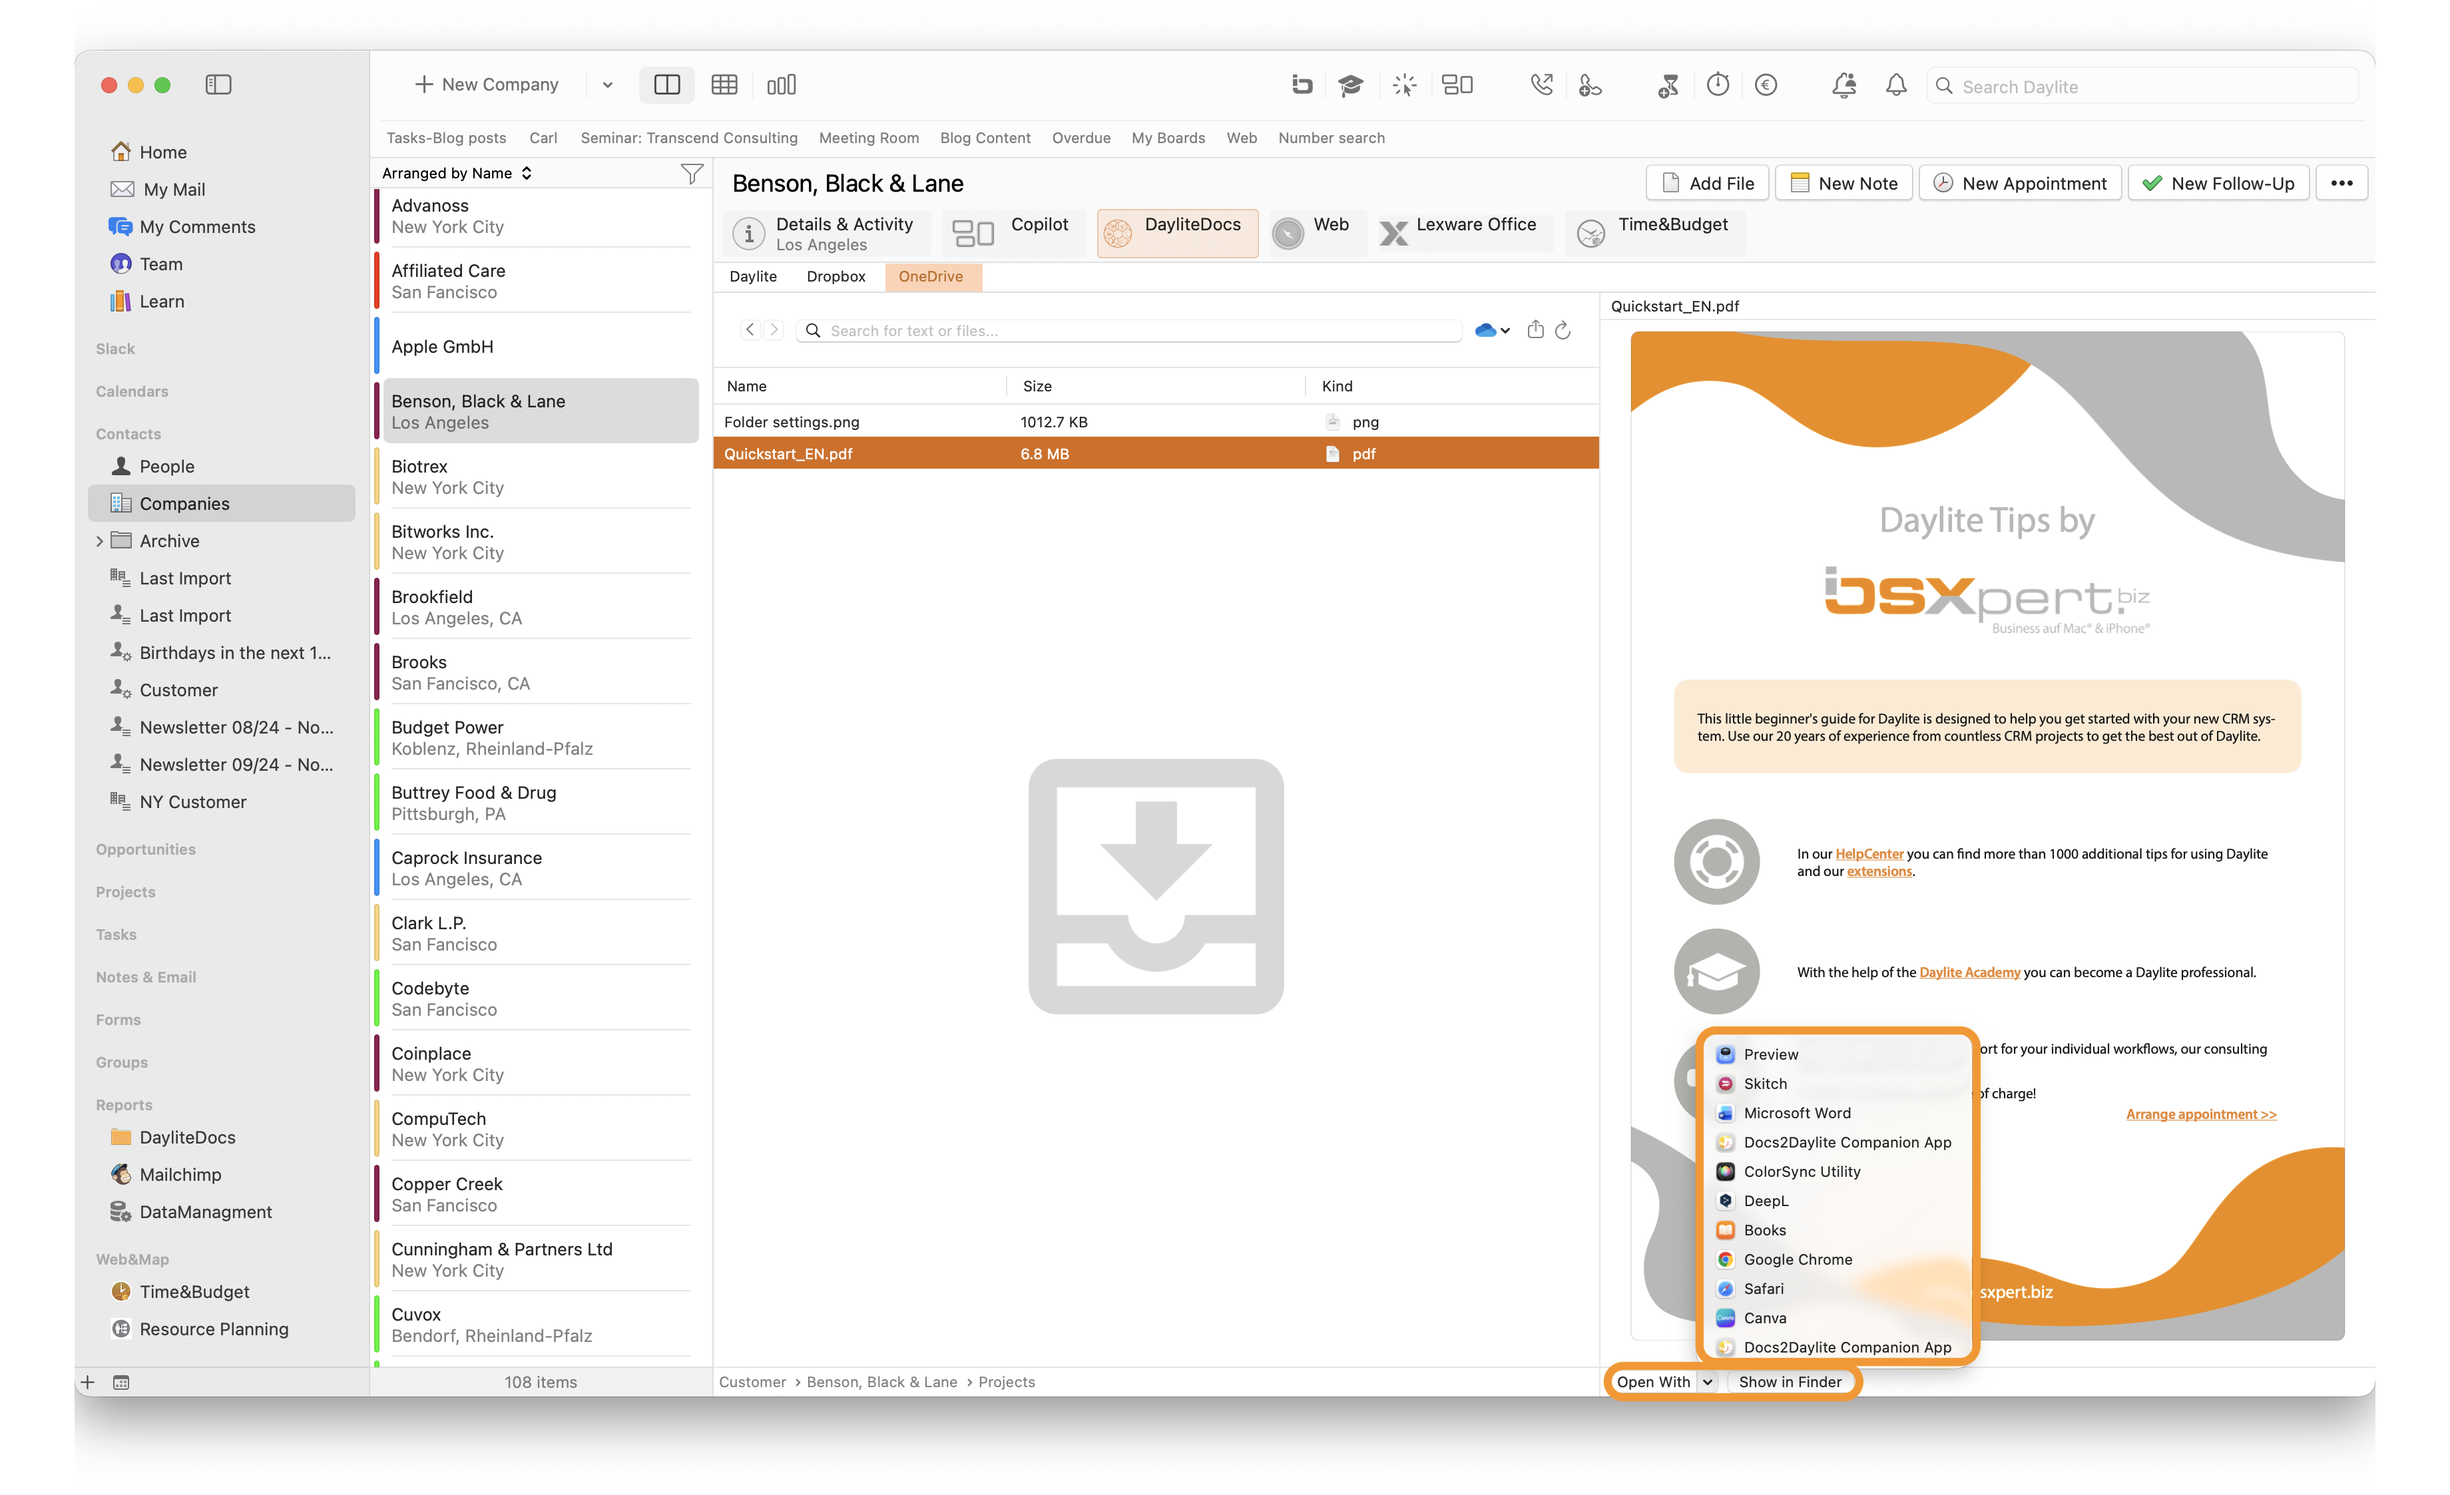The width and height of the screenshot is (2450, 1495).
Task: Follow the HelpCenter link in the PDF
Action: [x=1868, y=854]
